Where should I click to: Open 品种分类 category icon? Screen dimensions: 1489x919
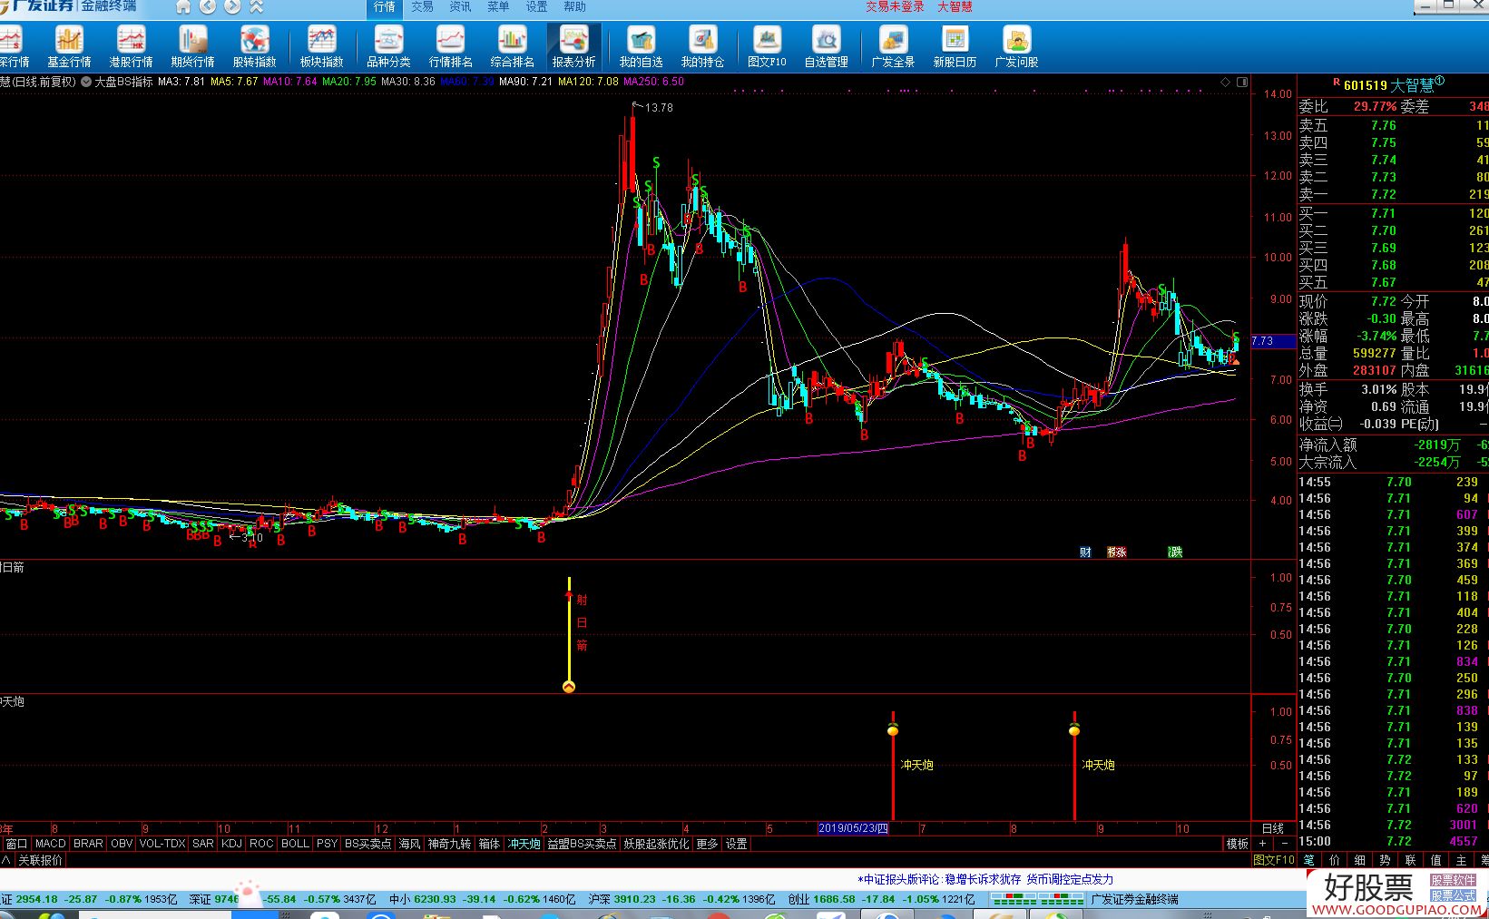coord(388,46)
